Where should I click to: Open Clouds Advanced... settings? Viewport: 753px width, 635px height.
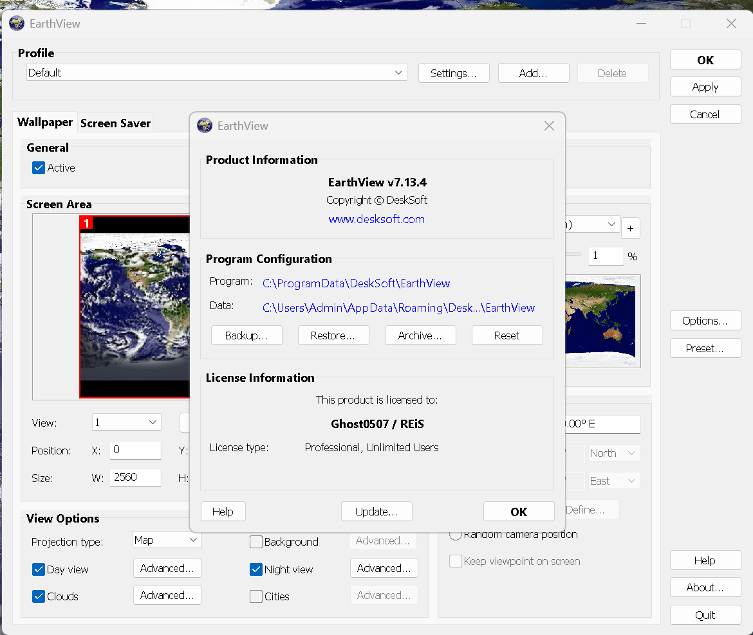pyautogui.click(x=167, y=595)
